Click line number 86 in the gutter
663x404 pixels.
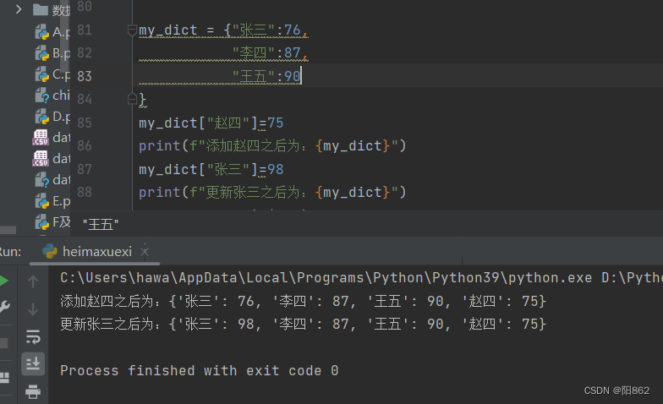85,145
